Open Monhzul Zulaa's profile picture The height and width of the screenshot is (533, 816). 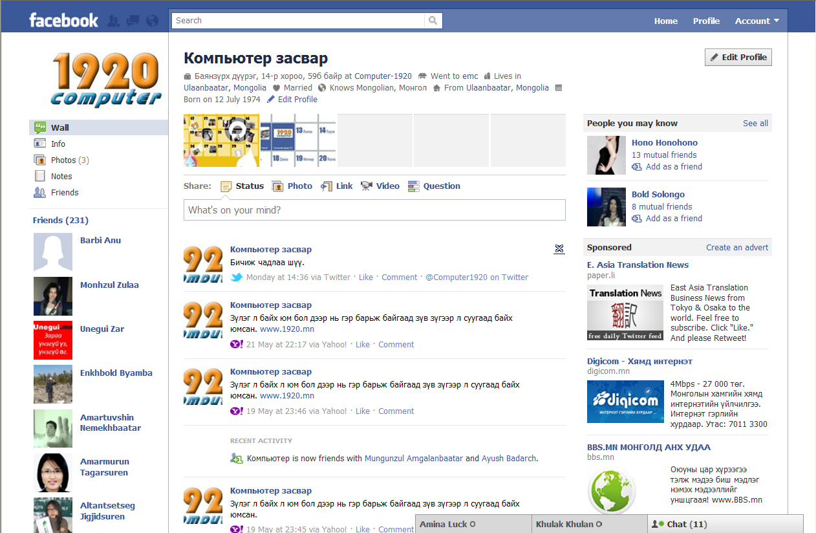coord(53,296)
